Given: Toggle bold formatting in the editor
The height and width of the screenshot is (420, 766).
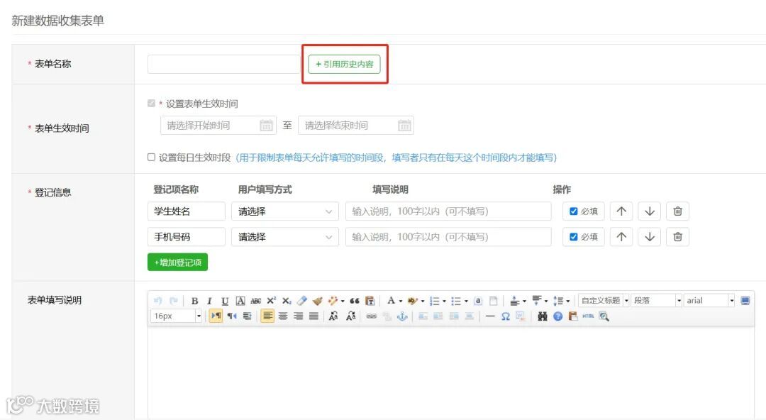Looking at the screenshot, I should point(194,301).
